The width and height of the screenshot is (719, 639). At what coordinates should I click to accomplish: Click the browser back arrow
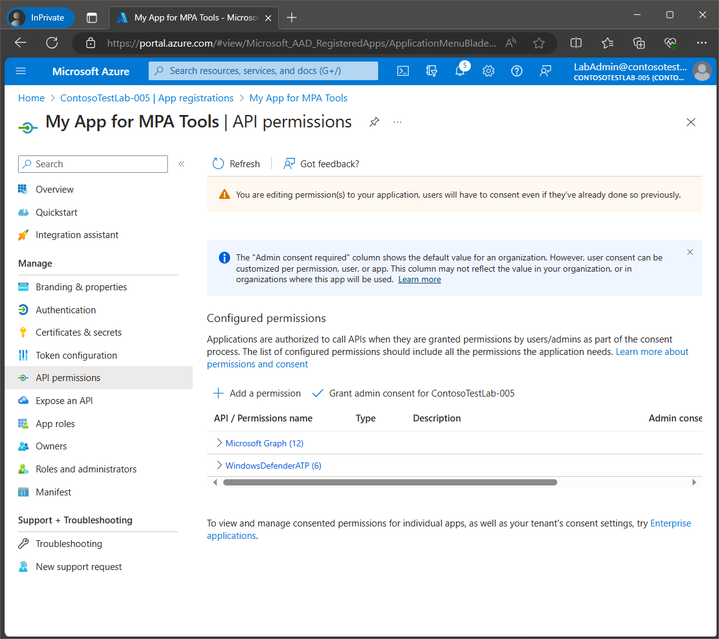click(21, 43)
